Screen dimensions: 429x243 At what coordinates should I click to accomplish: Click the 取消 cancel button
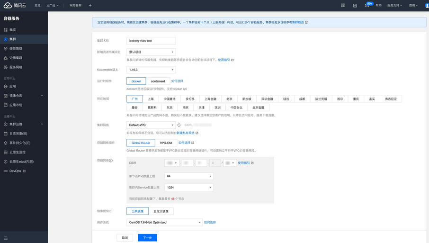(x=125, y=238)
